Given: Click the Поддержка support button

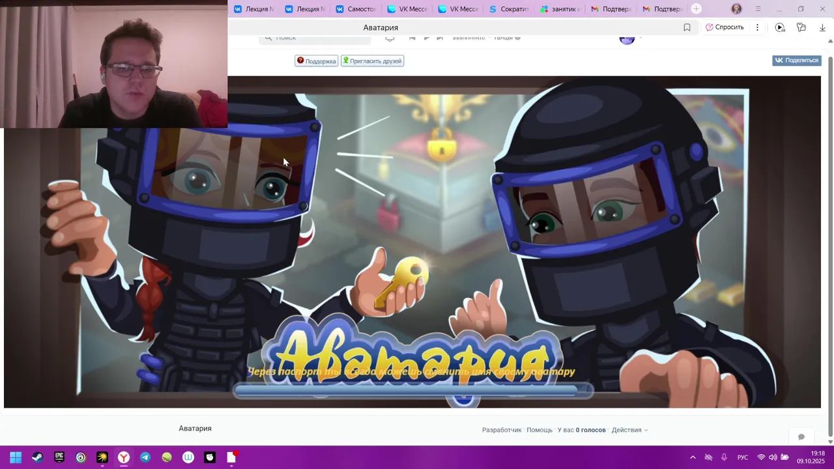Looking at the screenshot, I should [x=317, y=61].
